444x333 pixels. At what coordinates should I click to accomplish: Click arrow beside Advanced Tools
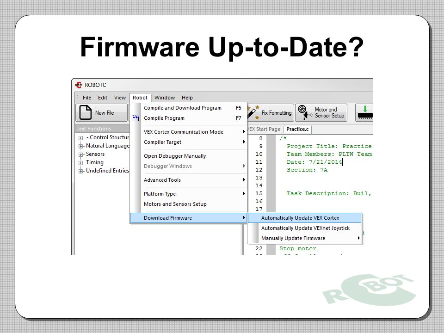point(244,180)
